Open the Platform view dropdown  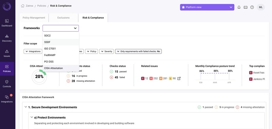point(207,7)
